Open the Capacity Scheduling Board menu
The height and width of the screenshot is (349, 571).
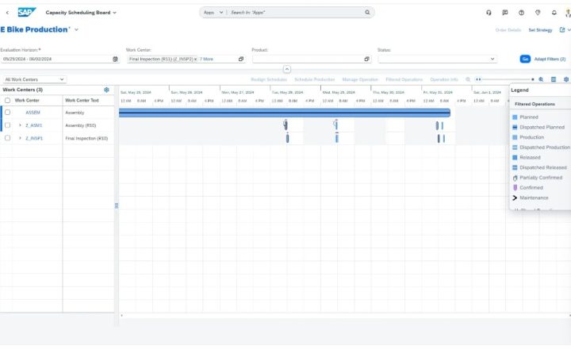point(81,13)
